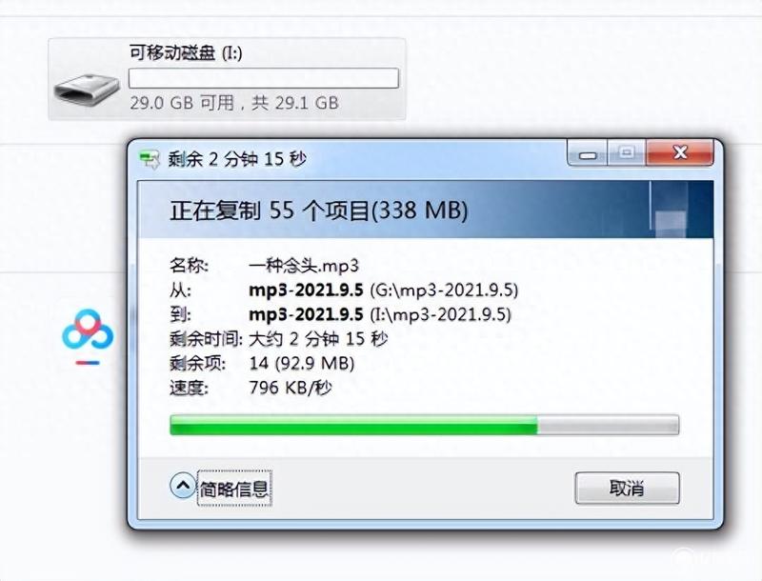Cancel the copy with 取消 button
This screenshot has width=762, height=581.
coord(627,488)
